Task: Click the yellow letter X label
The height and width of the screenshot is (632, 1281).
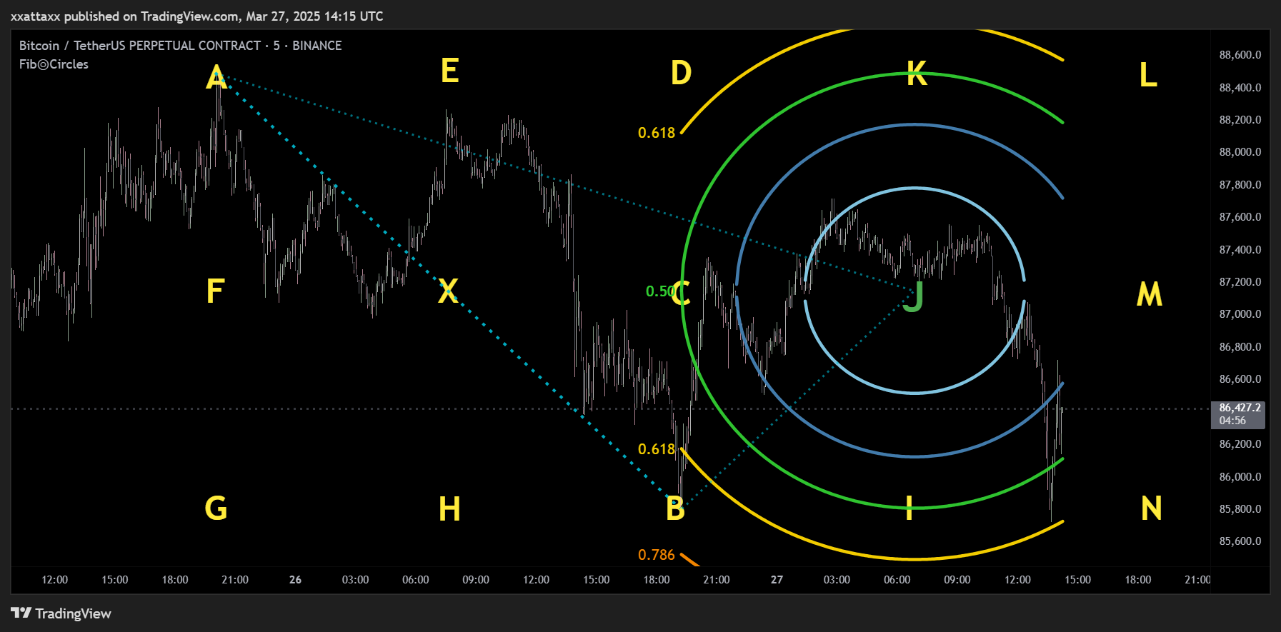Action: [x=448, y=291]
